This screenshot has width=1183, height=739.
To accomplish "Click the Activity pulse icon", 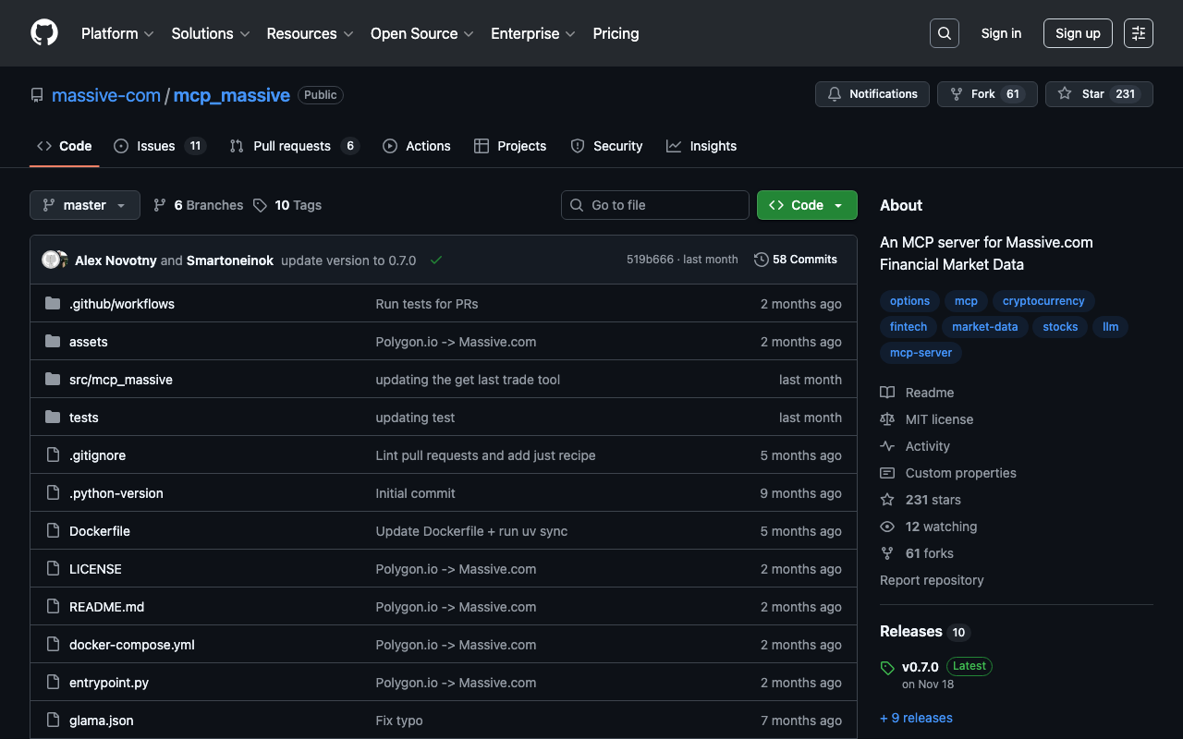I will coord(887,446).
